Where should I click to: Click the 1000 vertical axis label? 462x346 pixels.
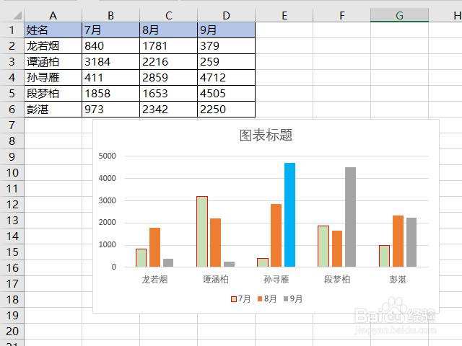coord(108,245)
